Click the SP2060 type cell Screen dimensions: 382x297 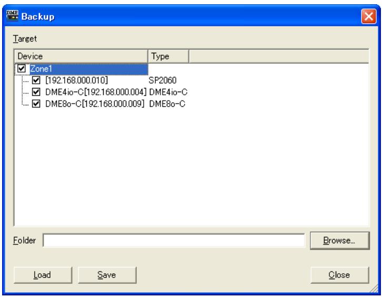tap(163, 80)
